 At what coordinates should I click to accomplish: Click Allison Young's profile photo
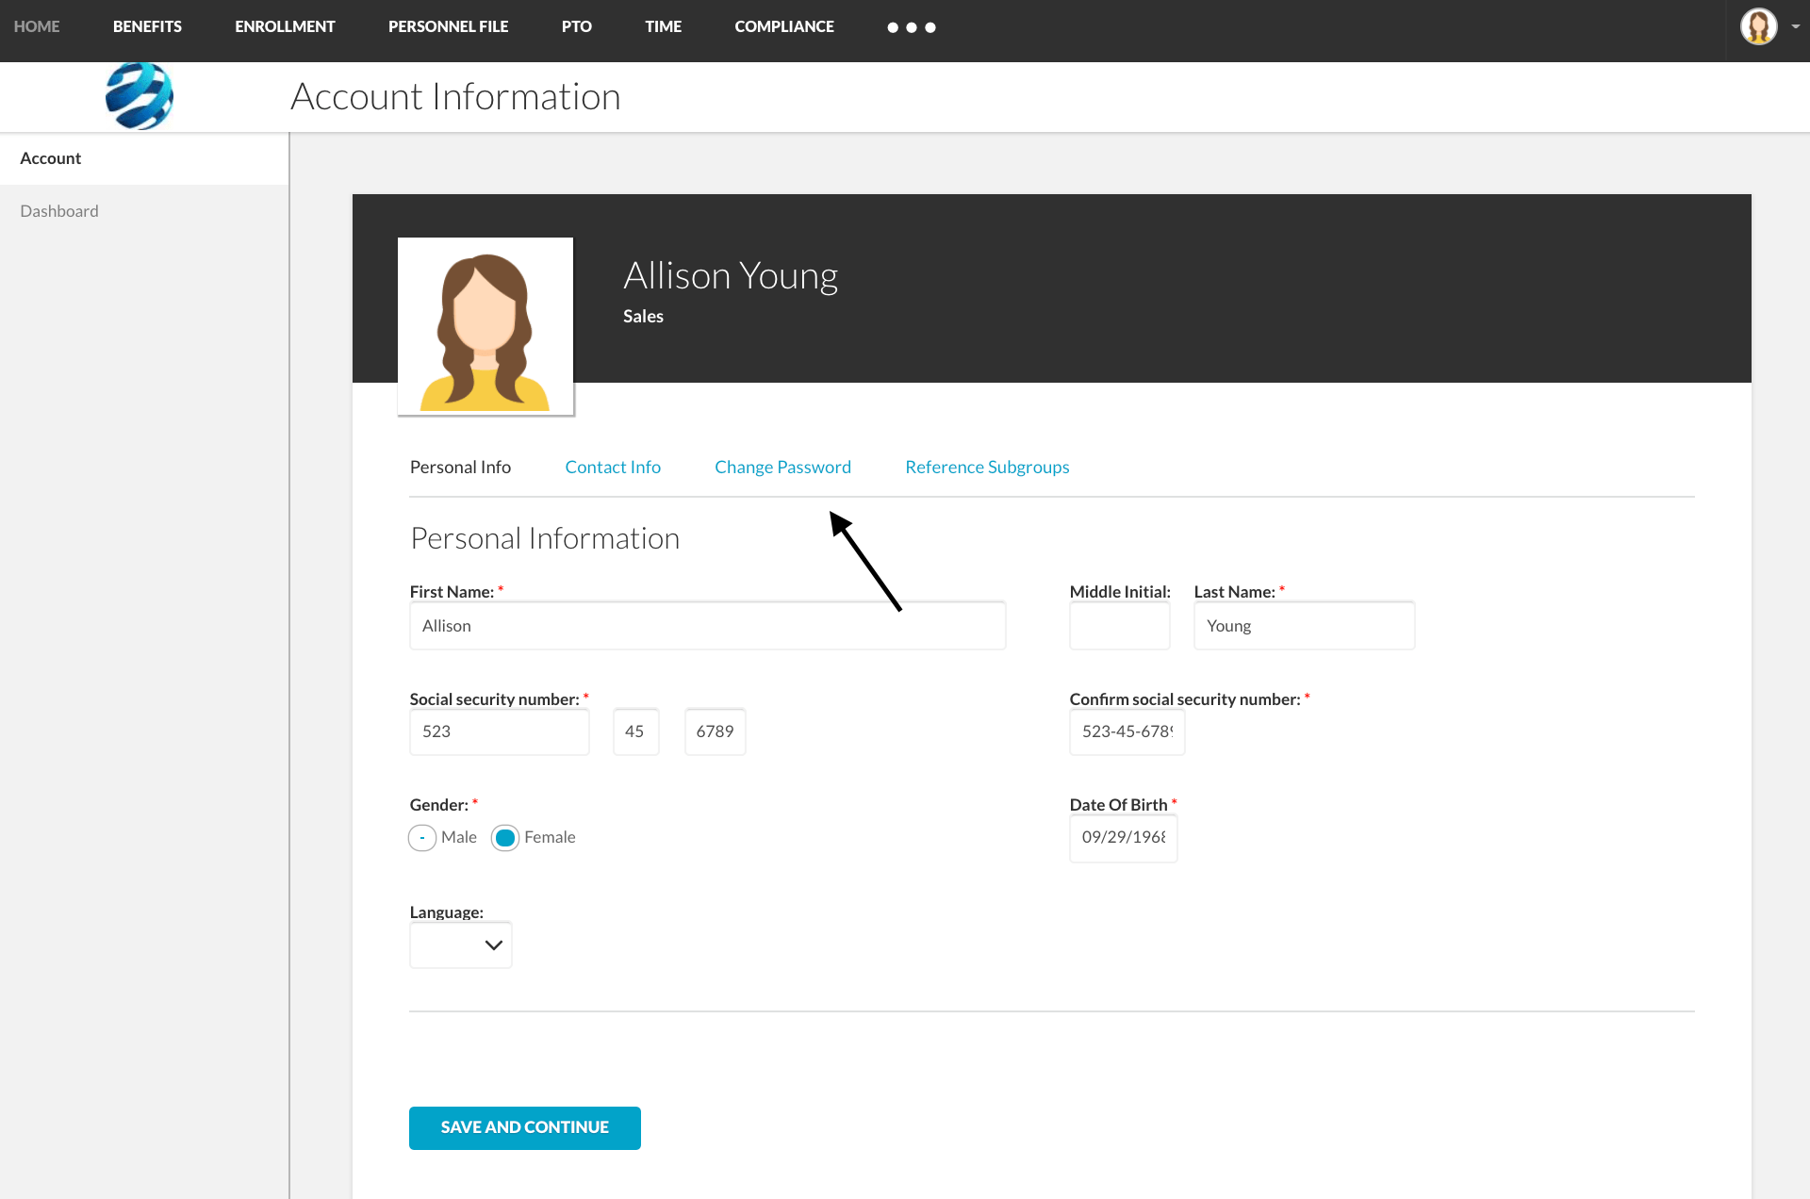[x=485, y=326]
